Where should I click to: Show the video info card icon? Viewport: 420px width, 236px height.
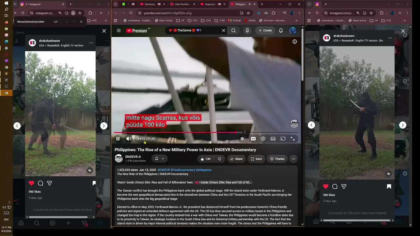[295, 42]
